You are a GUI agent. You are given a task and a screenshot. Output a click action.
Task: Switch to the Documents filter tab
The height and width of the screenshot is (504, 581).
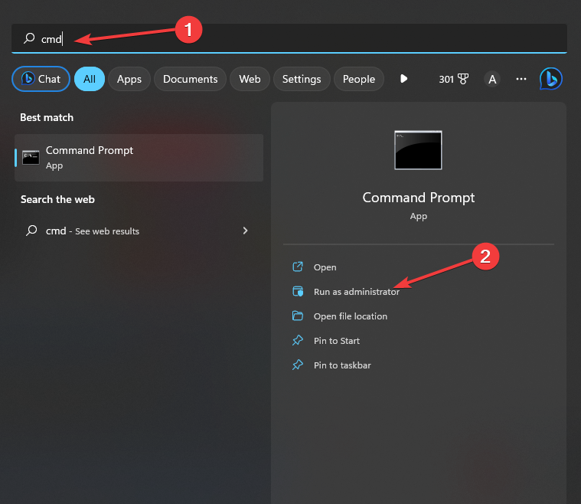pyautogui.click(x=190, y=79)
